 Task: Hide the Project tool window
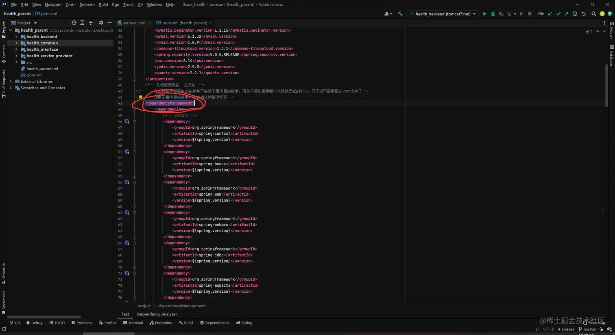[x=109, y=23]
